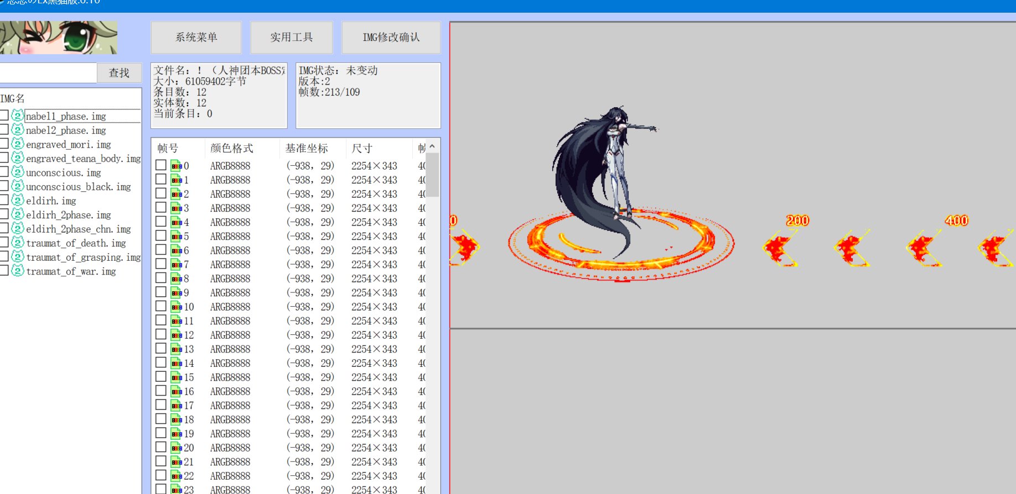This screenshot has height=494, width=1016.
Task: Click the traumat_of_grasping.img file icon
Action: tap(18, 256)
